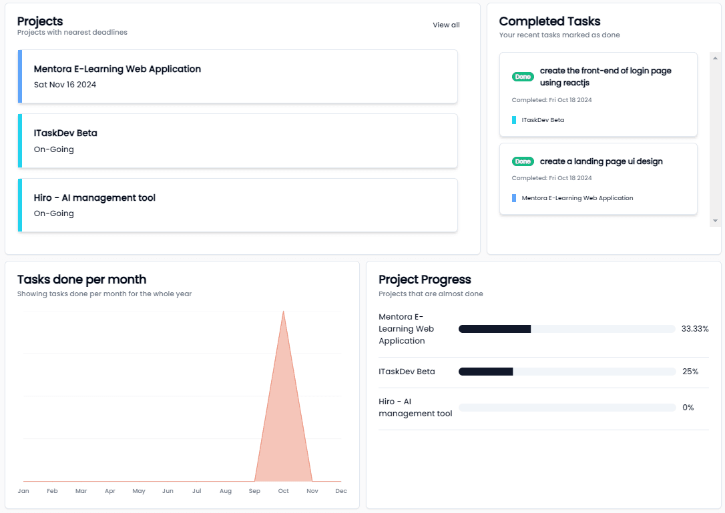The height and width of the screenshot is (513, 725).
Task: Click Done badge on login page task
Action: (523, 77)
